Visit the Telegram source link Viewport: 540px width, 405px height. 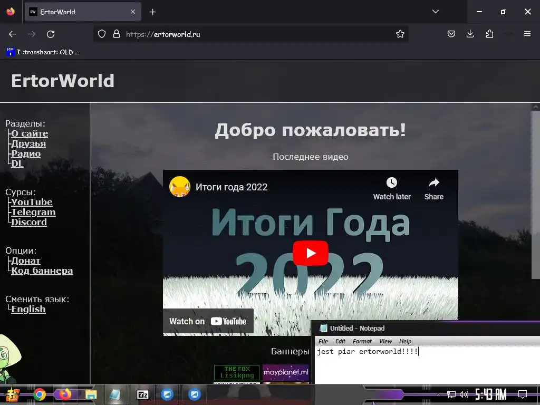coord(33,212)
